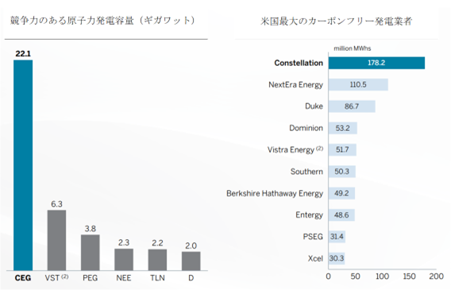Click the million MWhs unit label
Viewport: 451px width, 290px height.
click(353, 48)
